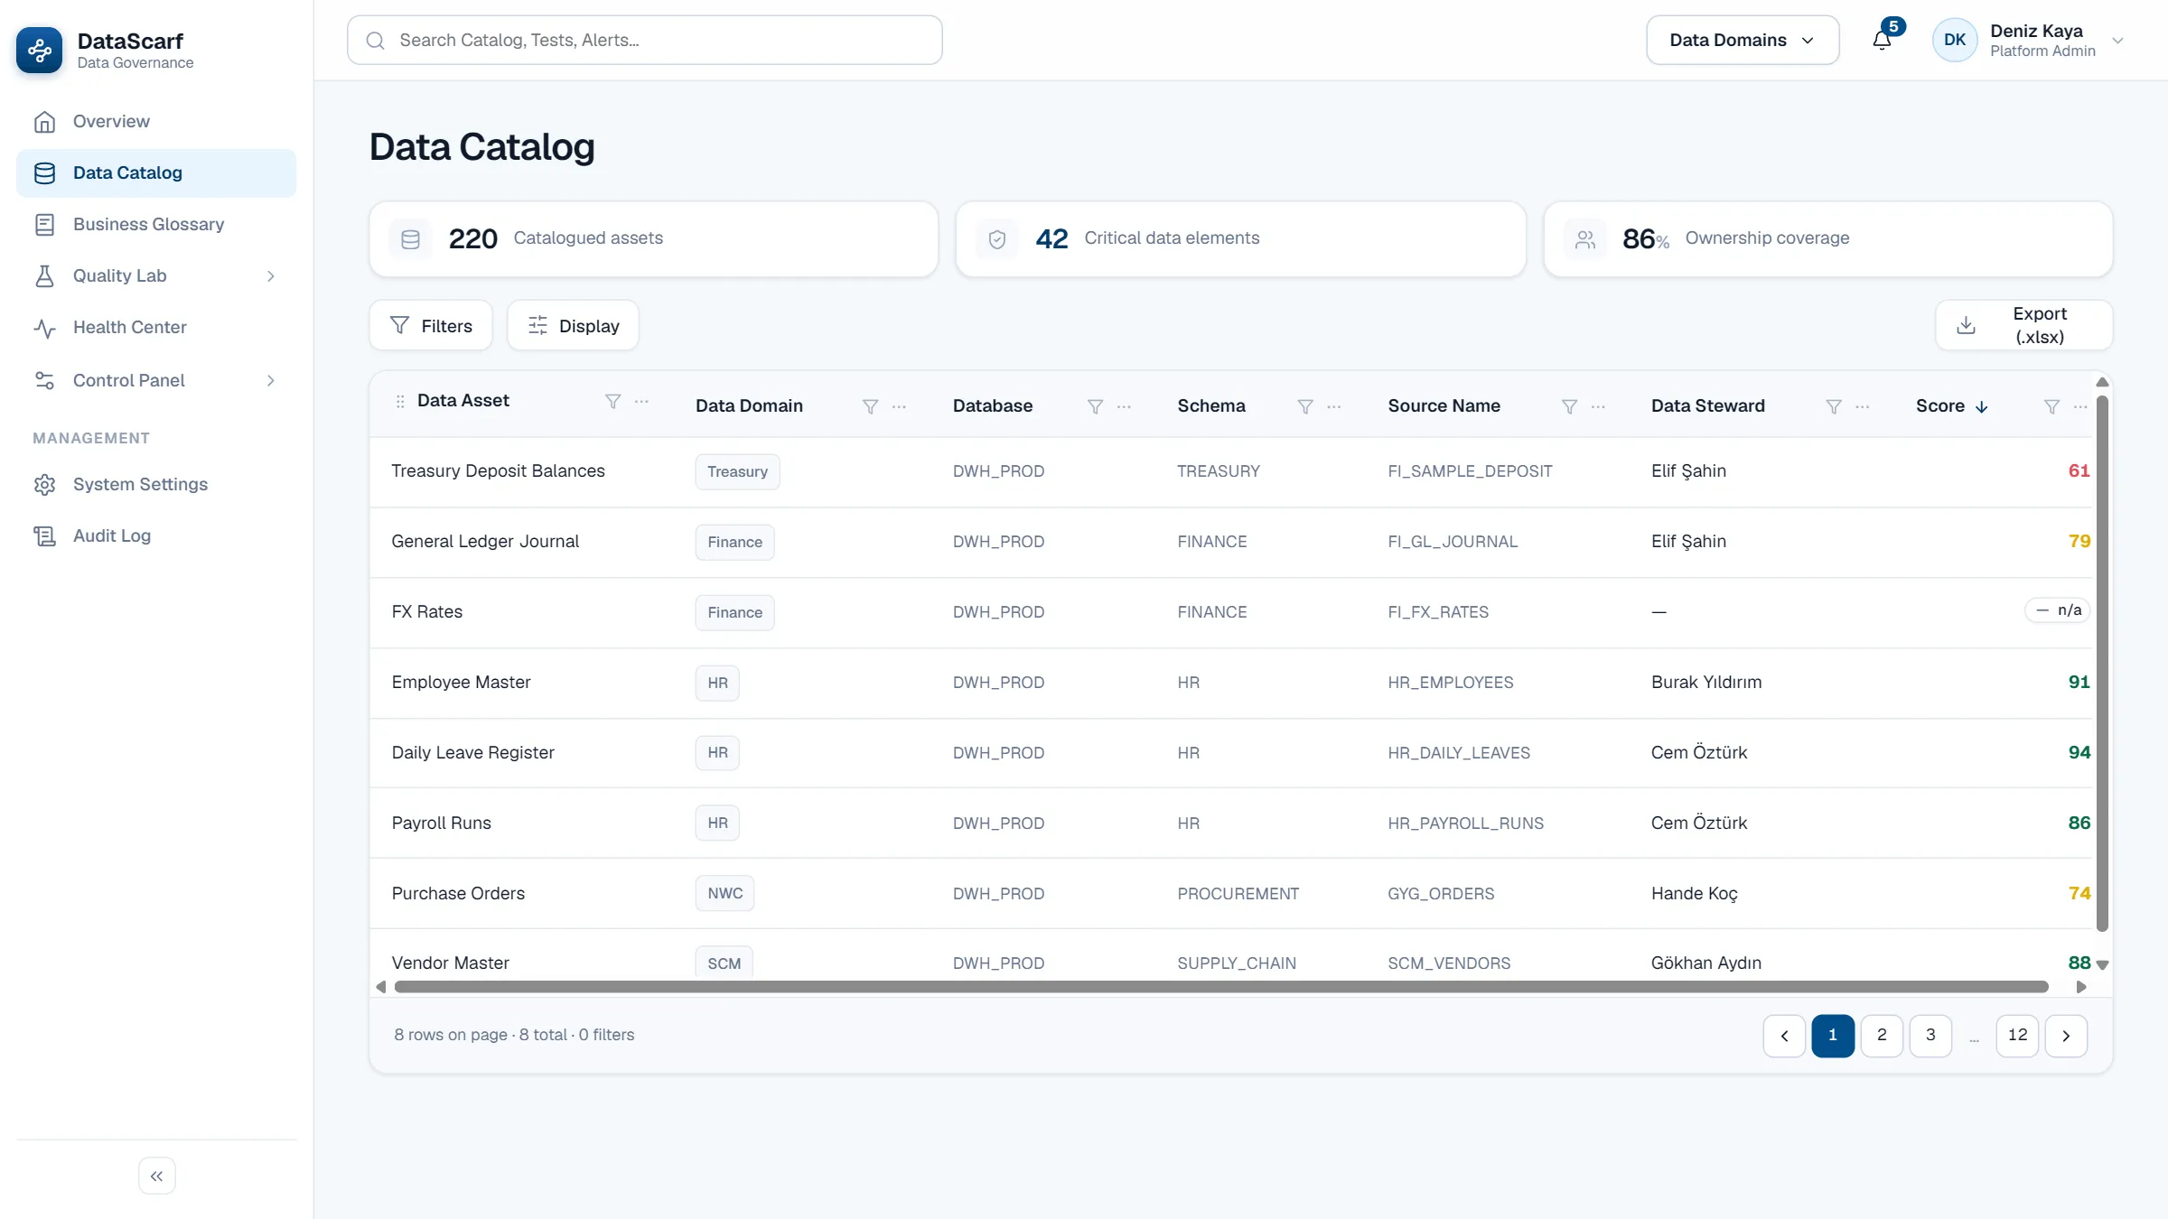Collapse the sidebar with double-chevron icon
Viewport: 2168px width, 1219px height.
[157, 1176]
